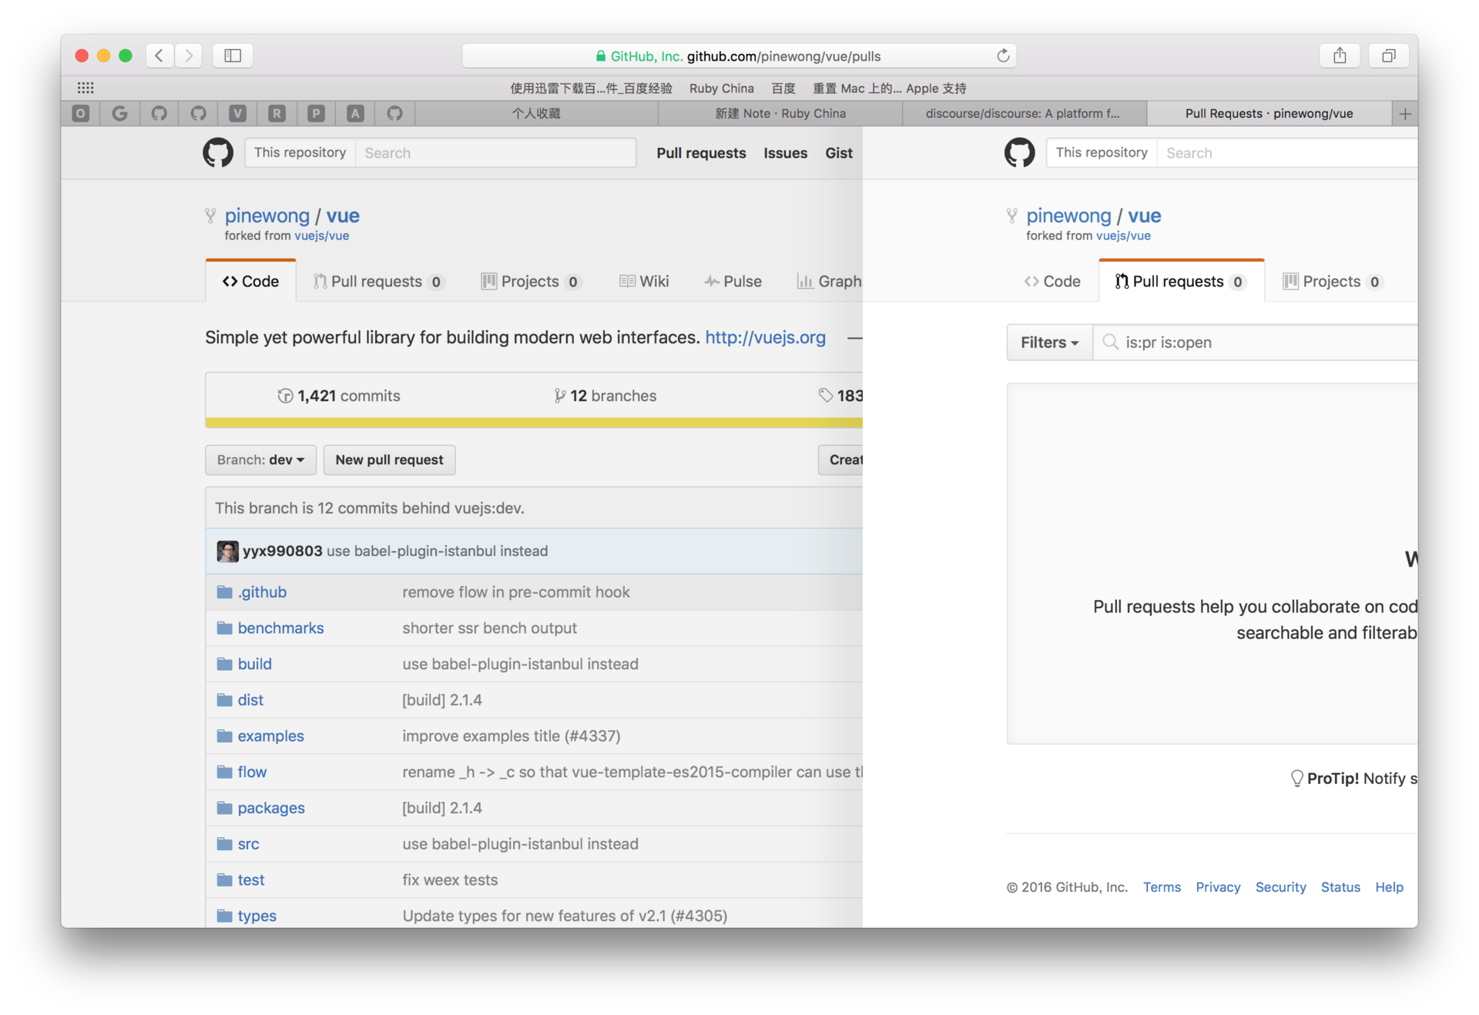Click New pull request button
Screen dimensions: 1479x1015
pyautogui.click(x=389, y=460)
